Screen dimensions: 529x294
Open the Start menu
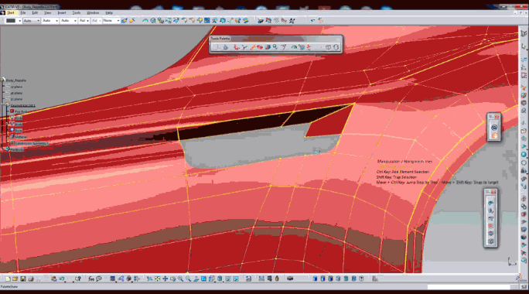(11, 13)
